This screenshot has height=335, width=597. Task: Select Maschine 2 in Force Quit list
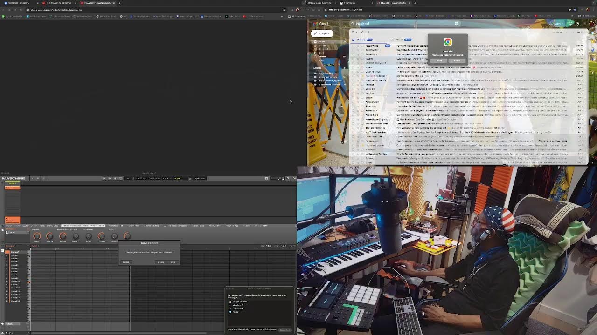[236, 305]
